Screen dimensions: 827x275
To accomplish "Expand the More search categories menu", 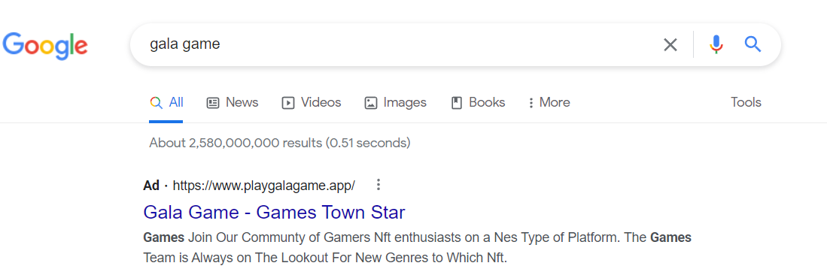I will [x=549, y=102].
